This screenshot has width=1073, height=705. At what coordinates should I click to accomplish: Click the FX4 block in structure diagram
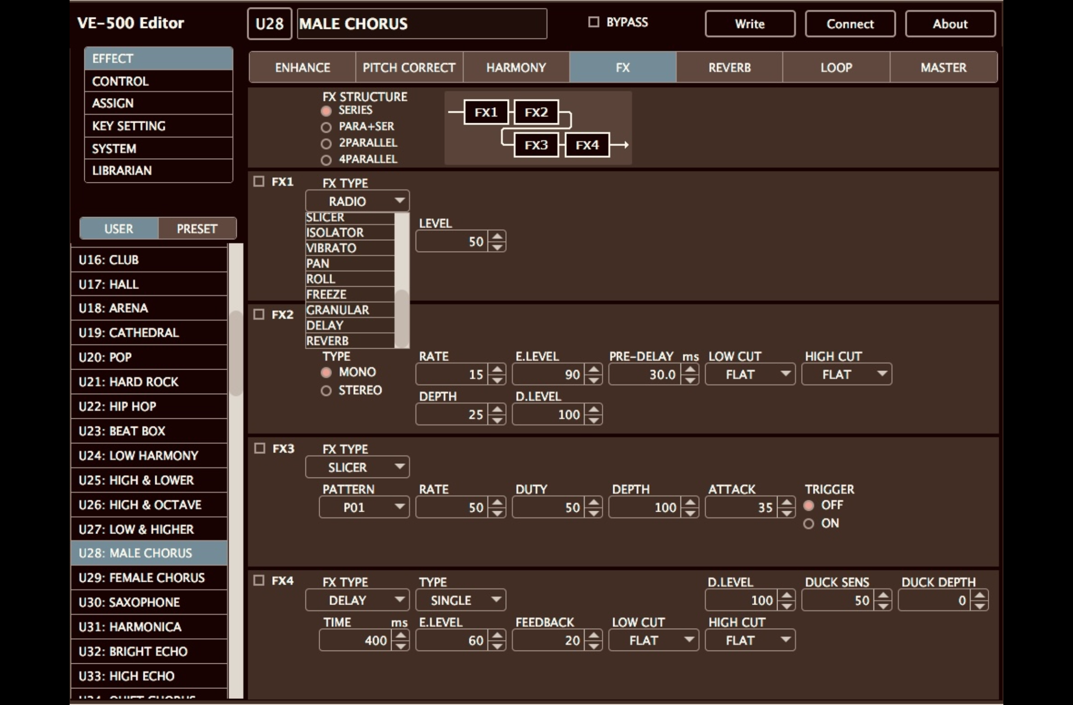coord(587,145)
